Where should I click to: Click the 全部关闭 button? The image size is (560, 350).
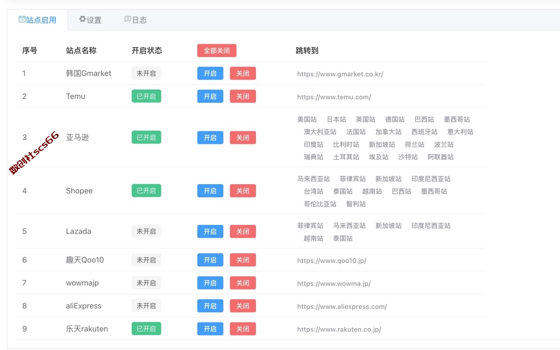coord(217,51)
